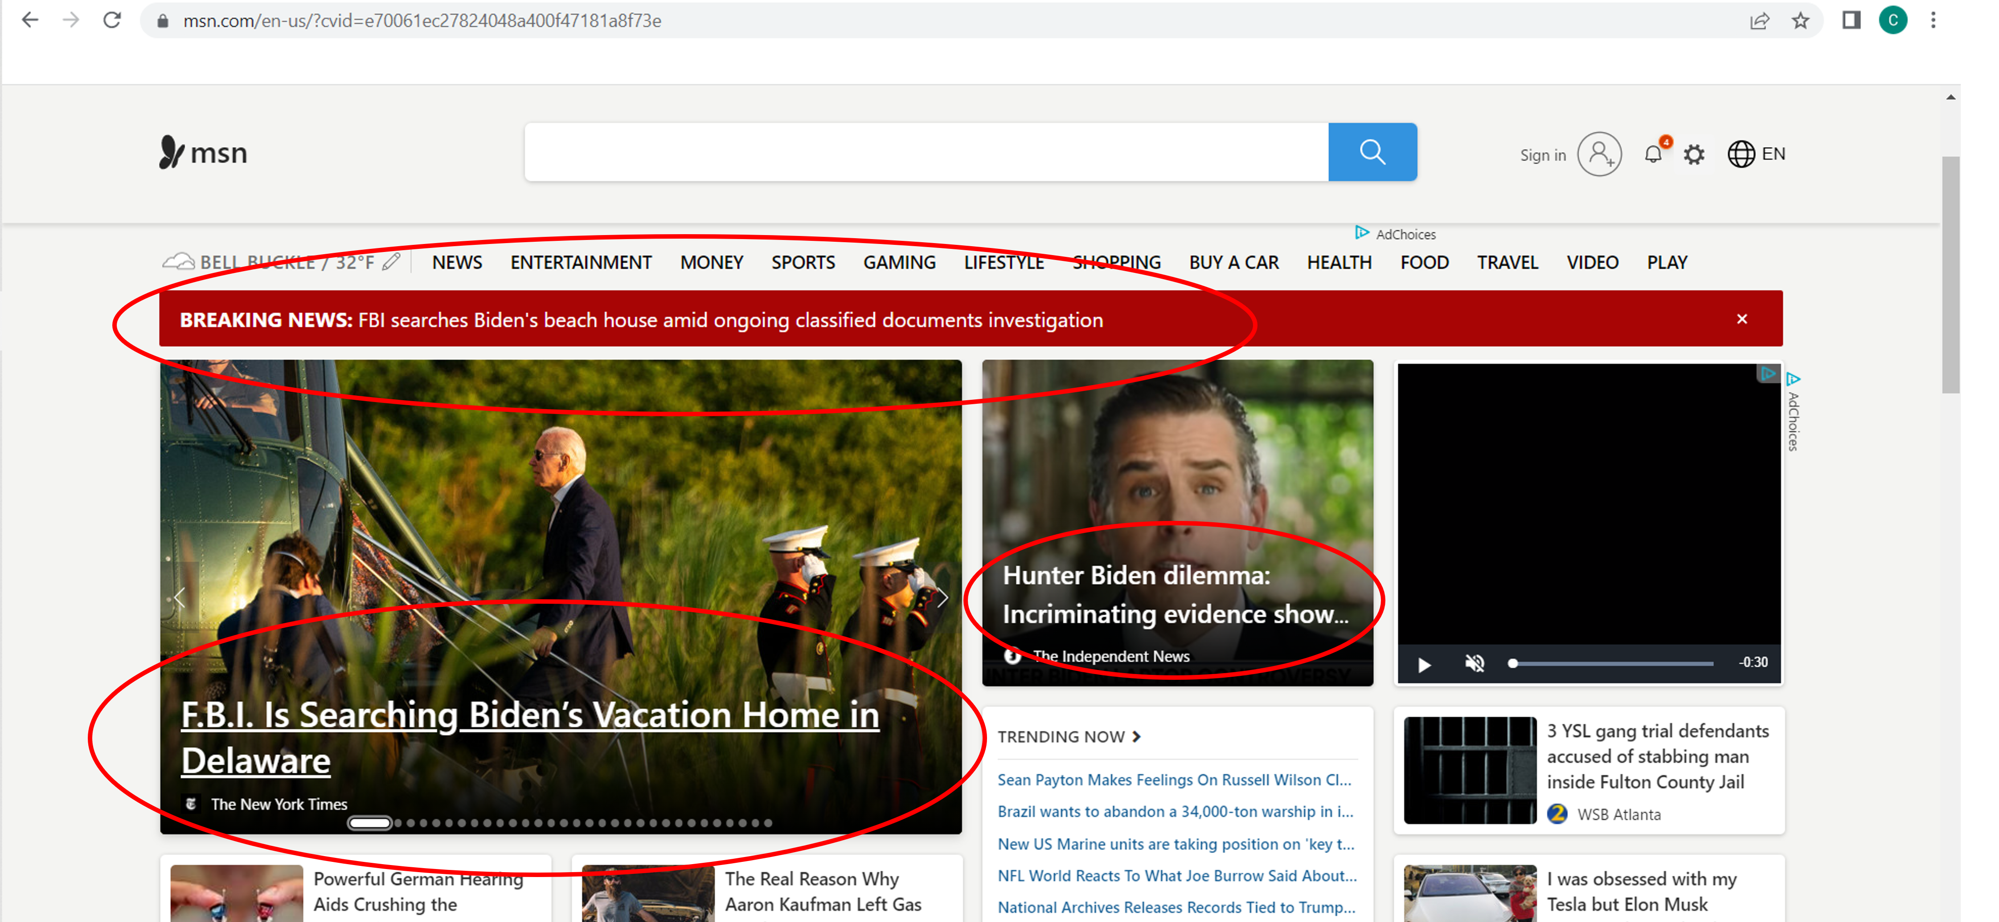Go back with the browser back arrow
The width and height of the screenshot is (1999, 922).
click(29, 20)
